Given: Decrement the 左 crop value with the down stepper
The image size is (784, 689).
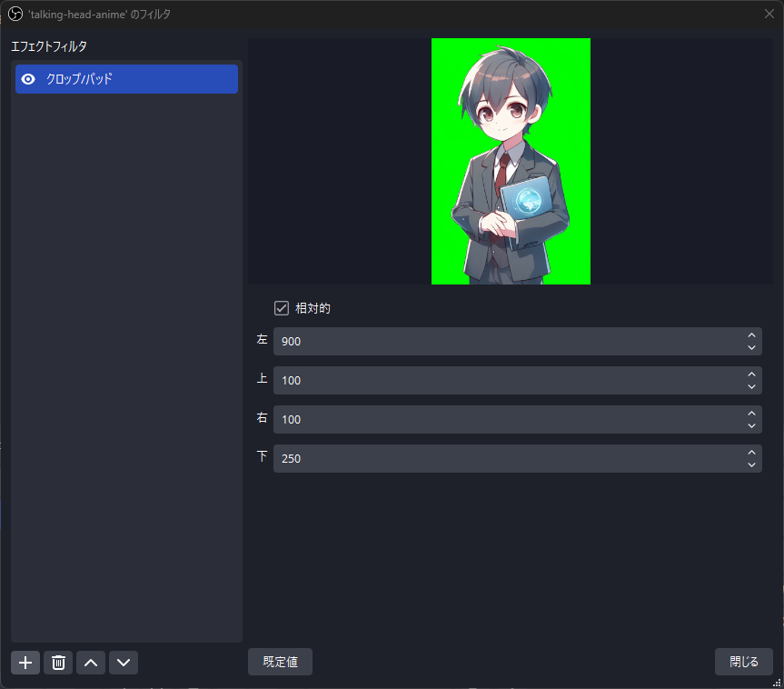Looking at the screenshot, I should pos(751,347).
